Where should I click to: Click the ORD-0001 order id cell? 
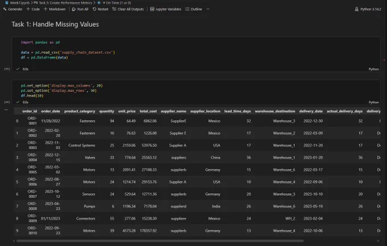(32, 121)
